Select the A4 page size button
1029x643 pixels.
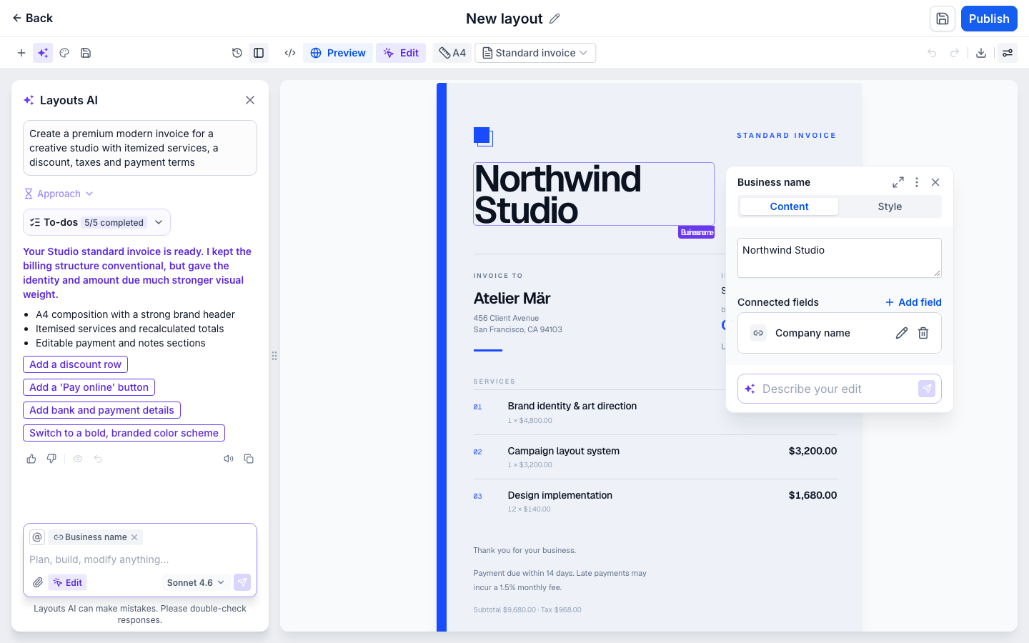pos(452,53)
